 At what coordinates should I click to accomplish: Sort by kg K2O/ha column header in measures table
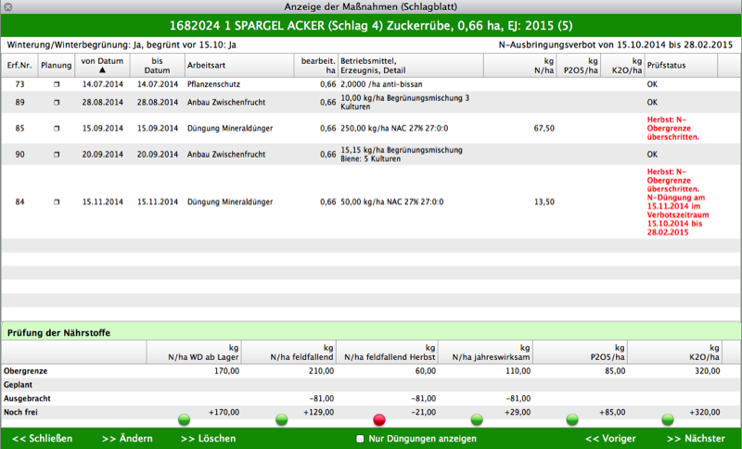(x=622, y=65)
